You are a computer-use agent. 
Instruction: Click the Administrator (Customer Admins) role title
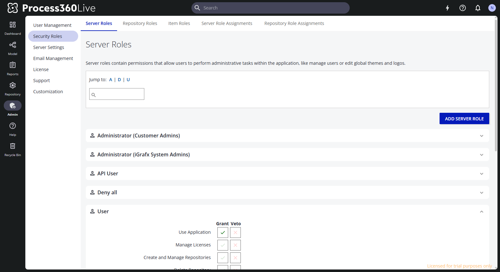[139, 136]
